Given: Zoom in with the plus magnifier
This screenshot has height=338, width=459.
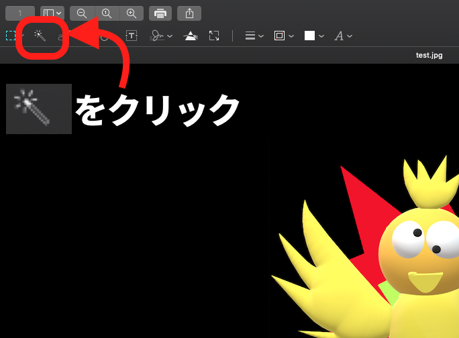Looking at the screenshot, I should pos(132,13).
